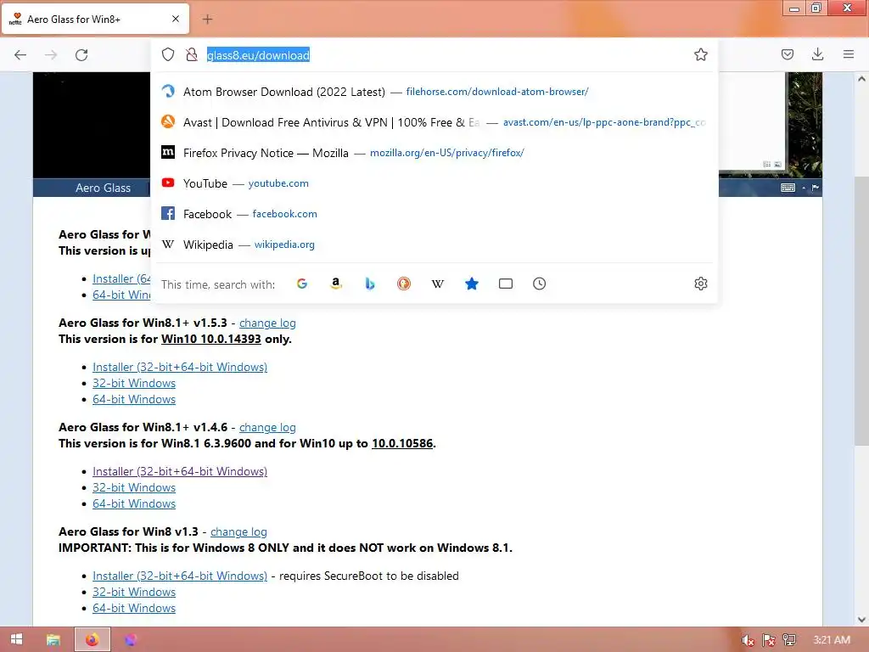869x652 pixels.
Task: Click the Firefox taskbar button
Action: [x=92, y=640]
